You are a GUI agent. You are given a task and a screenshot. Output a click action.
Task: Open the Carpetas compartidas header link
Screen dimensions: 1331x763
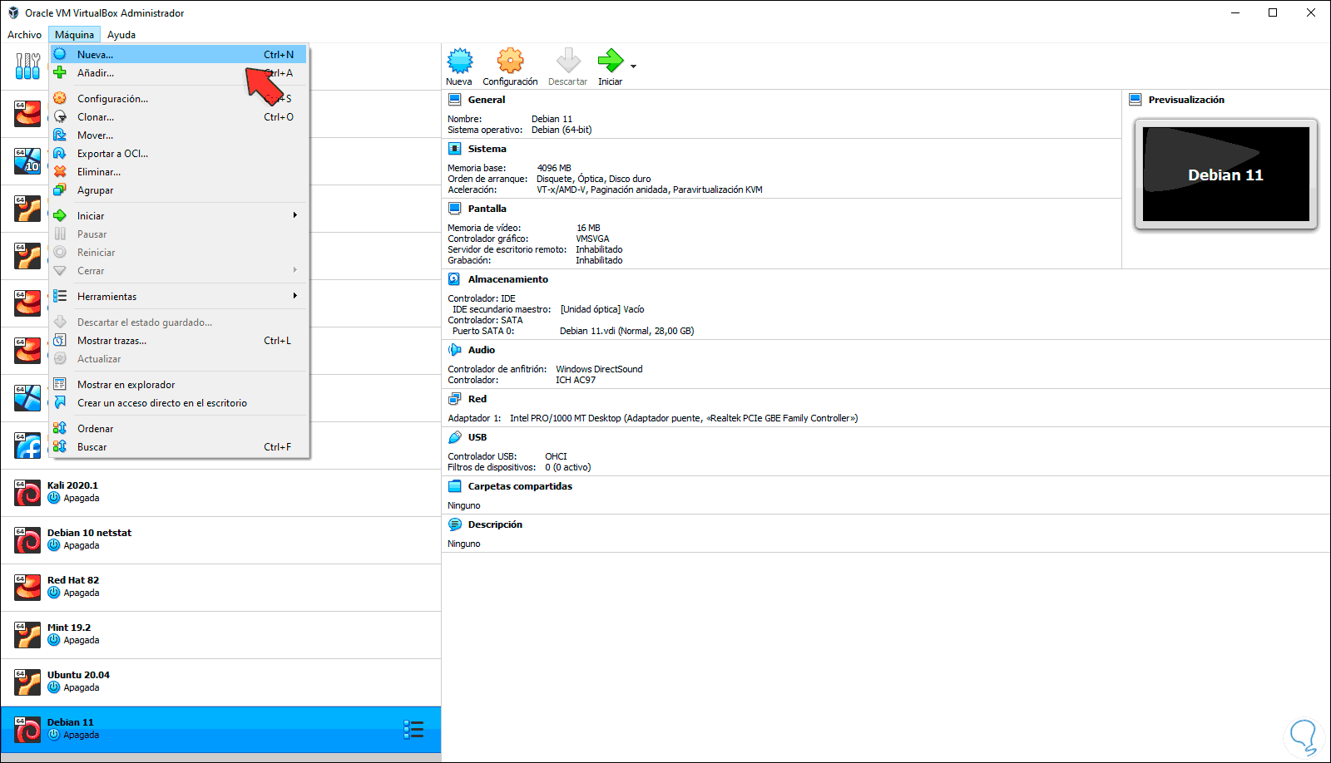point(520,486)
